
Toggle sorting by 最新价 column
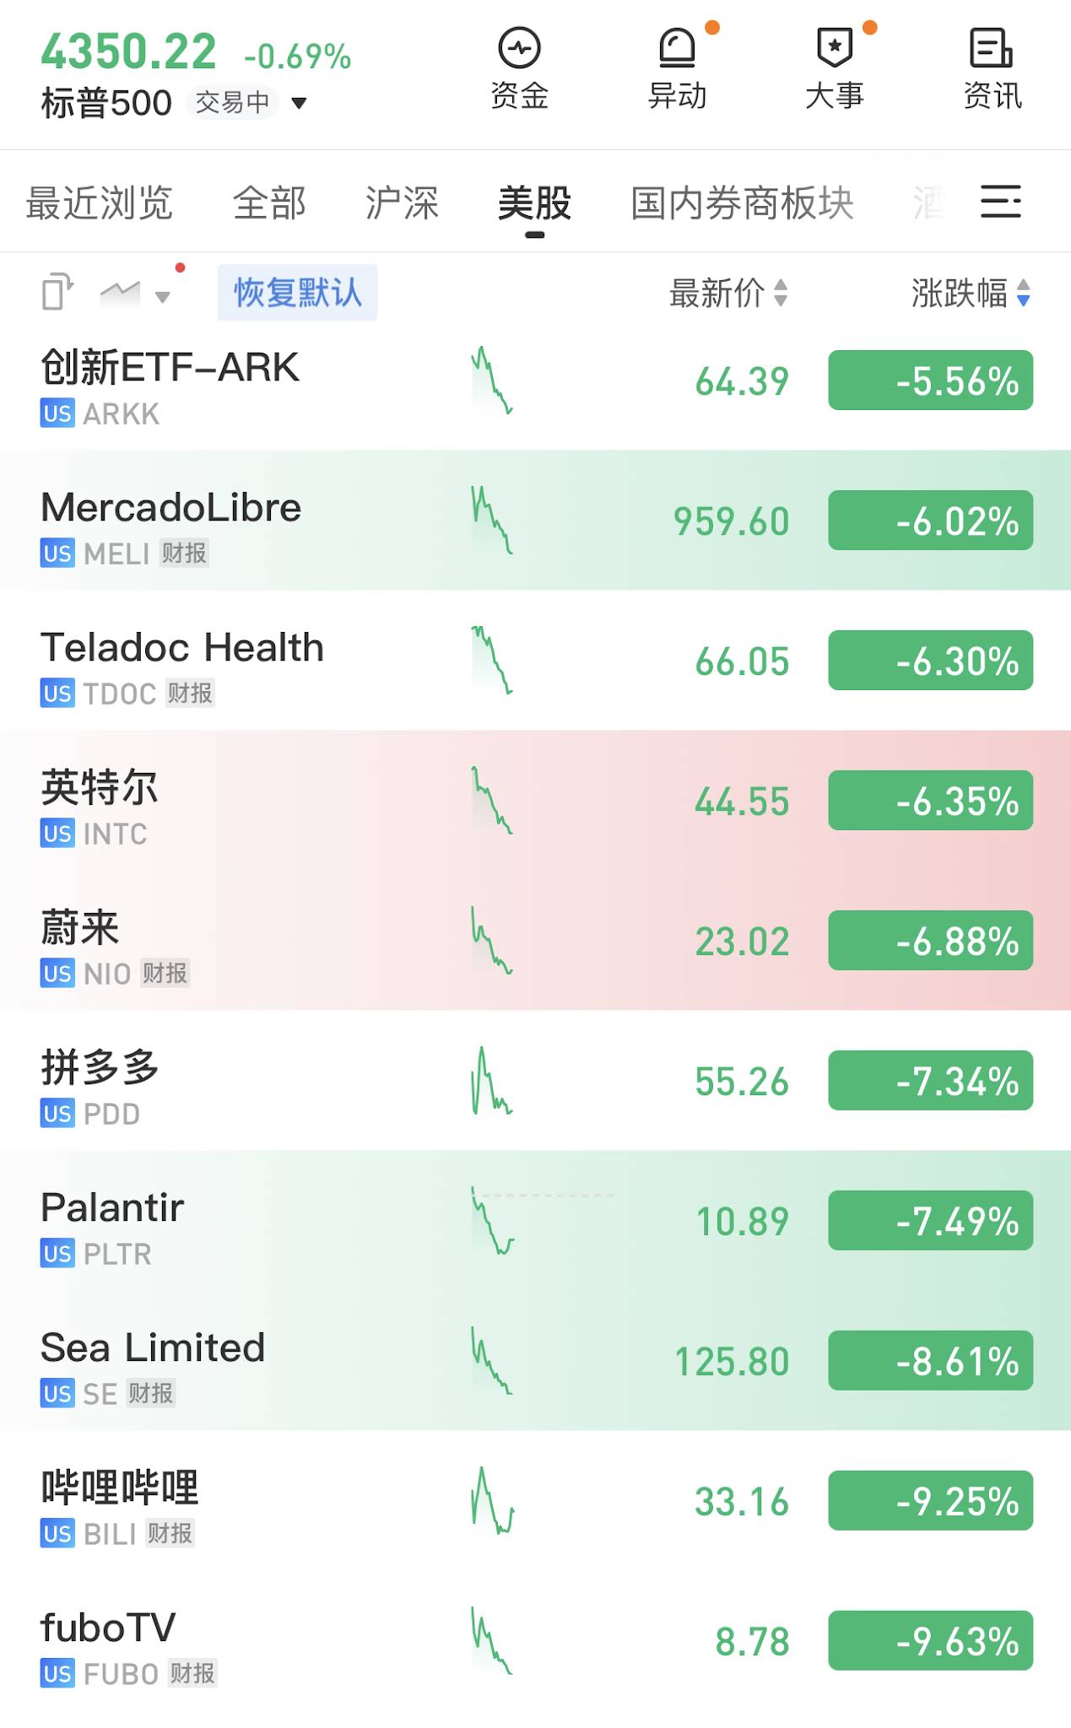tap(728, 294)
